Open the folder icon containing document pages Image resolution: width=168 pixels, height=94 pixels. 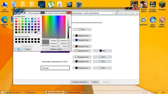[x=60, y=4]
